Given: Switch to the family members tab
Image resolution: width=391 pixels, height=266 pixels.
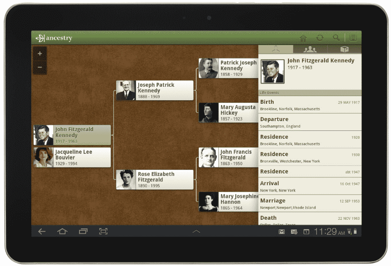Looking at the screenshot, I should (x=310, y=49).
